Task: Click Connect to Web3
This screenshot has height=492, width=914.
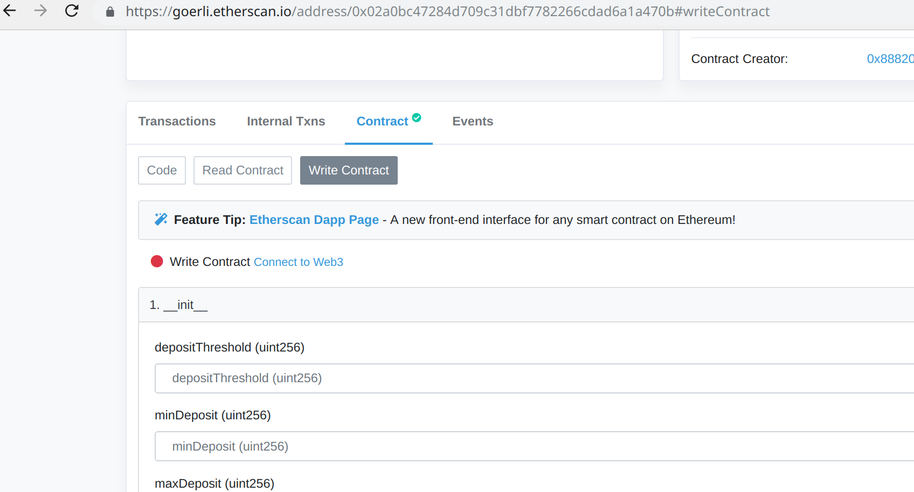Action: coord(298,262)
